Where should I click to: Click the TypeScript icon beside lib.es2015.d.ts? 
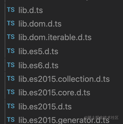point(11,106)
